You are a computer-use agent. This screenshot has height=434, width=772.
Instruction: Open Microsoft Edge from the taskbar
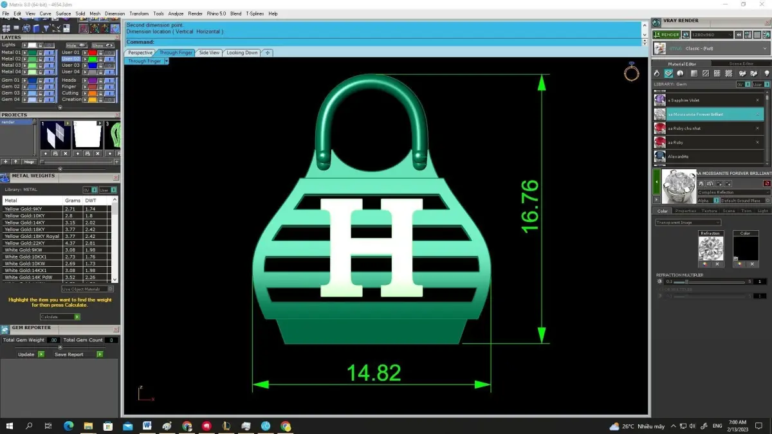click(68, 426)
